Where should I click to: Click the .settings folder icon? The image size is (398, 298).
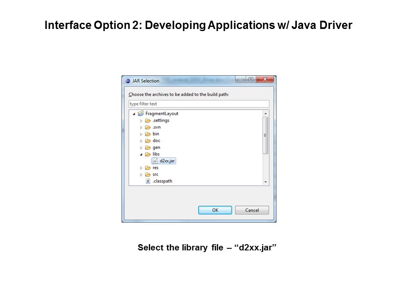148,120
